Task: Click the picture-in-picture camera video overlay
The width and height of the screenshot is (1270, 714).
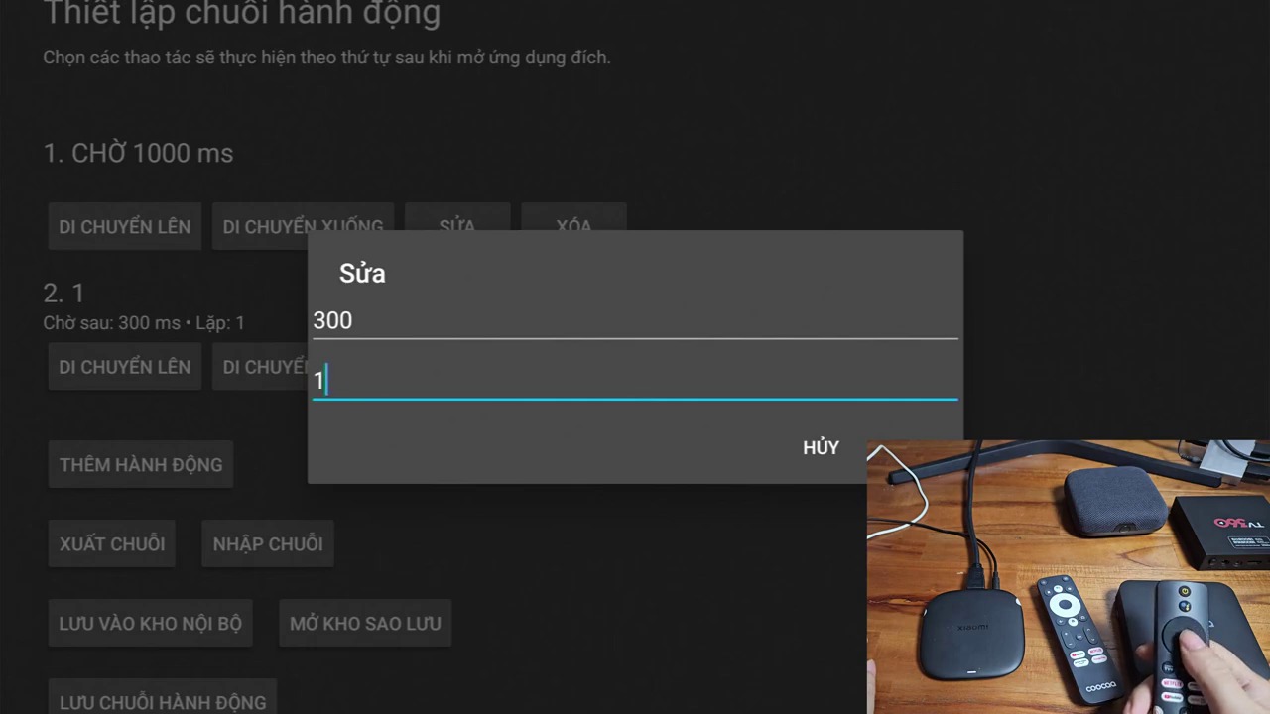Action: 1069,577
